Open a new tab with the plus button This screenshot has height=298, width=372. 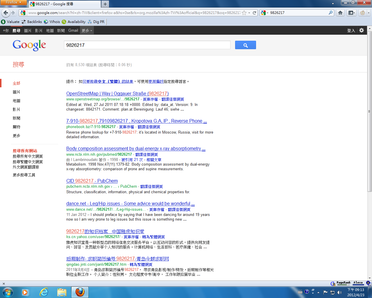pos(105,4)
